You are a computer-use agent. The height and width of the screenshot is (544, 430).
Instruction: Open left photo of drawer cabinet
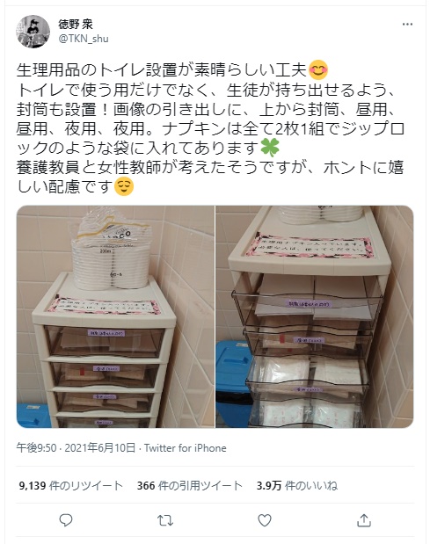click(115, 316)
